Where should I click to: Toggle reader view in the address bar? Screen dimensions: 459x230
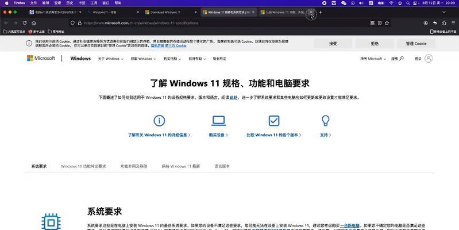(380, 23)
